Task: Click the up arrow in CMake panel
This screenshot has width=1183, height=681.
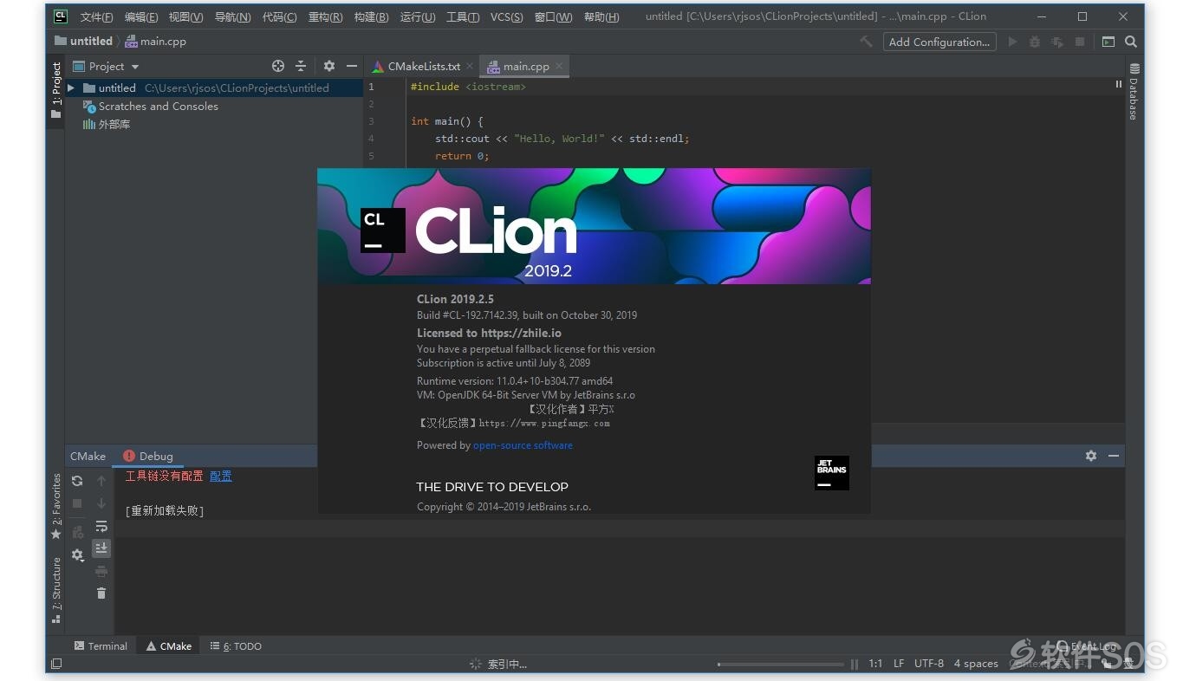Action: (x=101, y=481)
